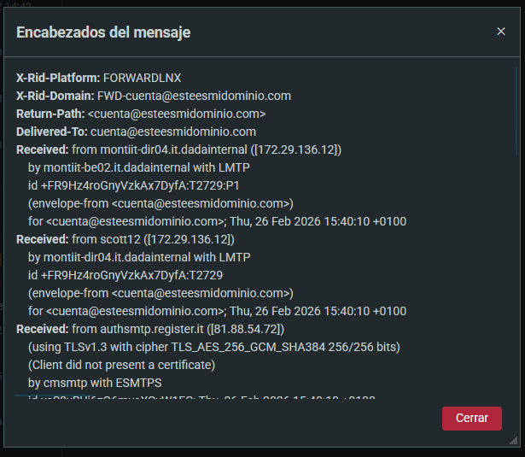Click the X-Rid-Domain header label

[55, 96]
